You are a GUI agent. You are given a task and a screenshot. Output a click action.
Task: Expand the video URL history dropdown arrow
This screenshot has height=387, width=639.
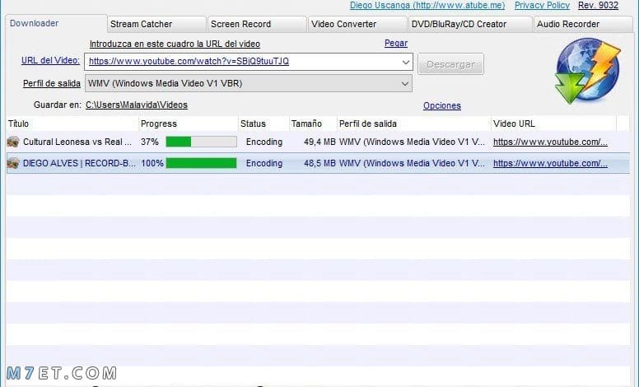[405, 62]
